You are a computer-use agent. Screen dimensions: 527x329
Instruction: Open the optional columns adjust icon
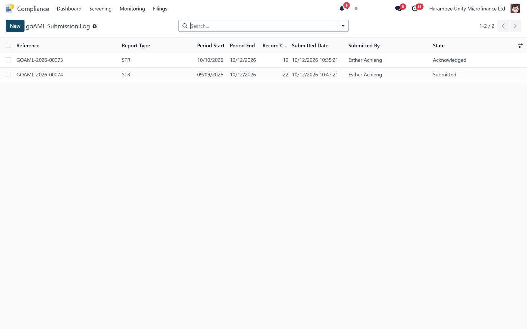[x=520, y=46]
